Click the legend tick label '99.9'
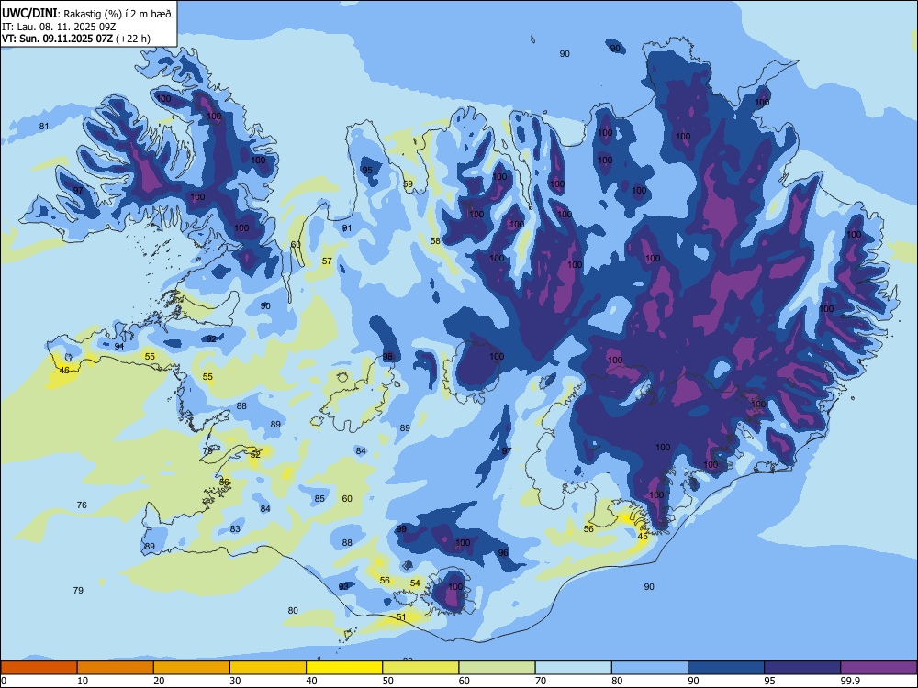This screenshot has height=688, width=918. [x=850, y=681]
